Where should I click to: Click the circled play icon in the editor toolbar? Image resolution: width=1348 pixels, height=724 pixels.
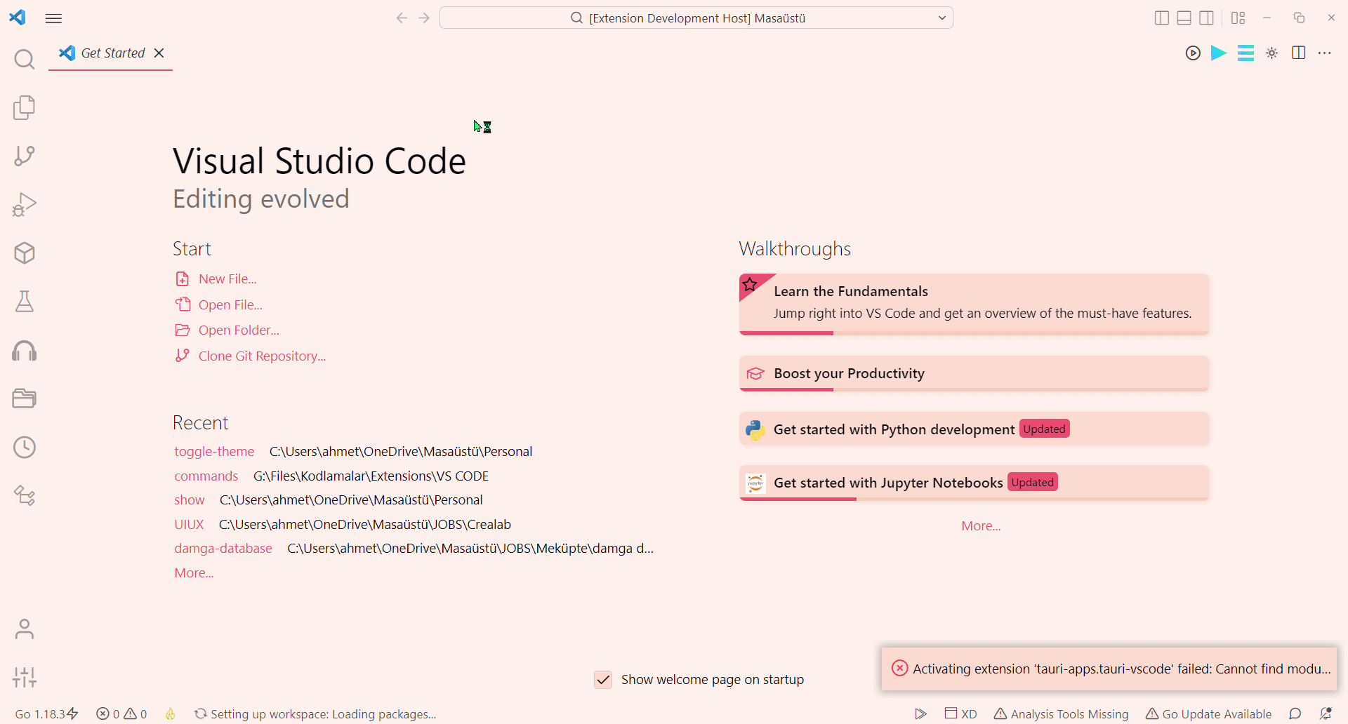pyautogui.click(x=1193, y=53)
